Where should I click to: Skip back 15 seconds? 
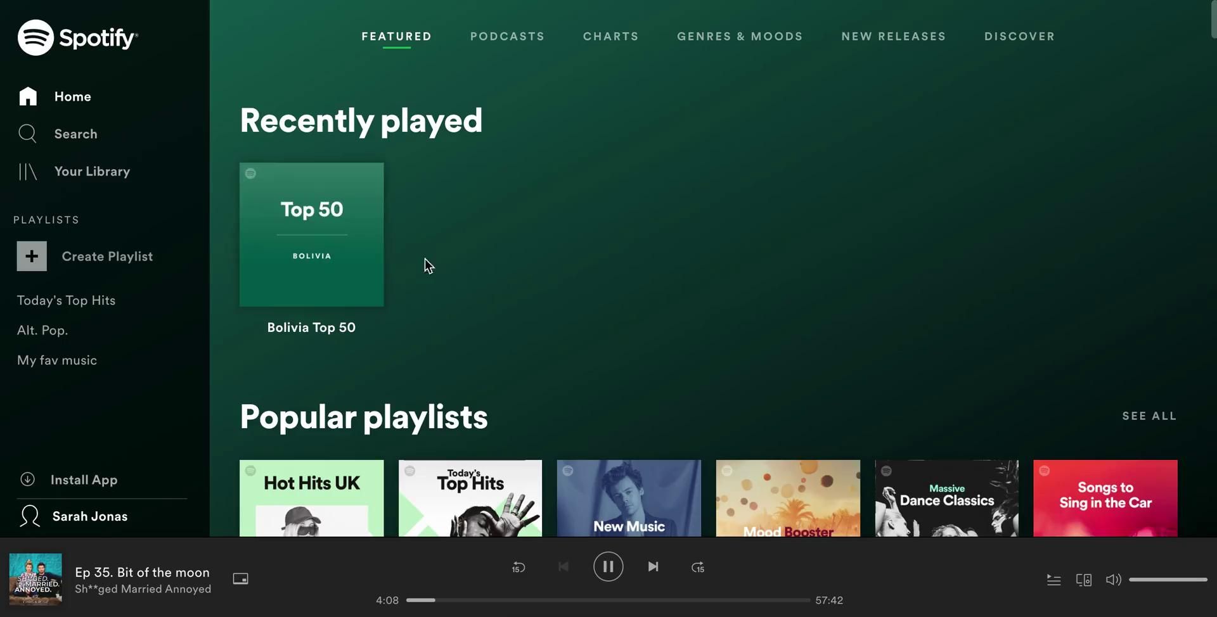click(518, 567)
